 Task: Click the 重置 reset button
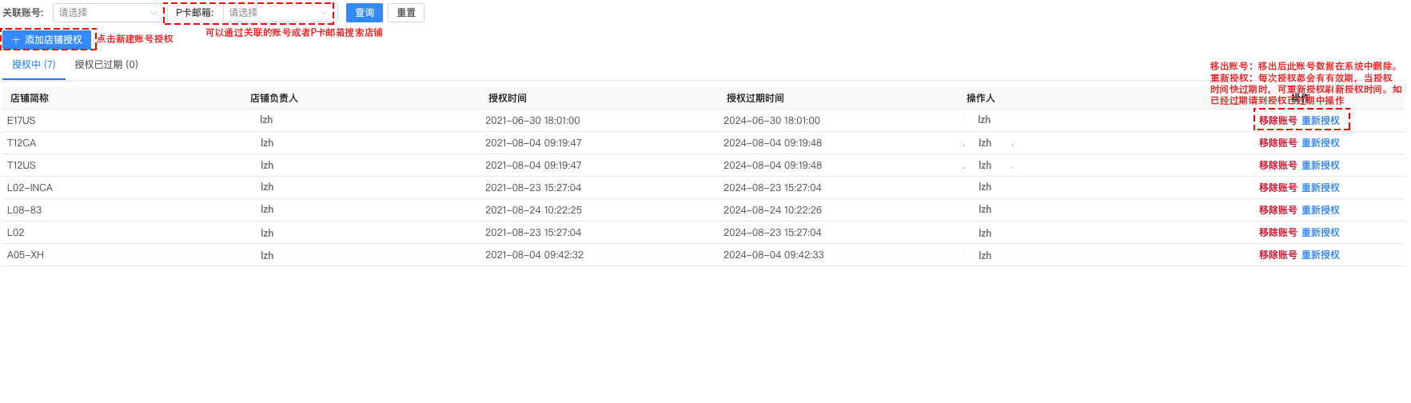tap(406, 13)
